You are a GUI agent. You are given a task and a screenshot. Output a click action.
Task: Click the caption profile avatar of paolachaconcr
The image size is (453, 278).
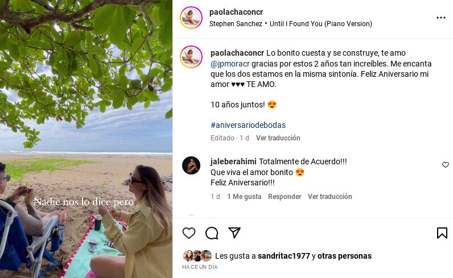(x=191, y=57)
